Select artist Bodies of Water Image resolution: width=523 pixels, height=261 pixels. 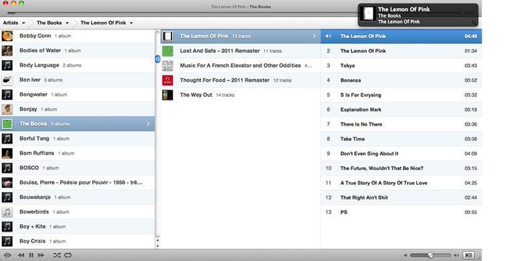pyautogui.click(x=77, y=51)
